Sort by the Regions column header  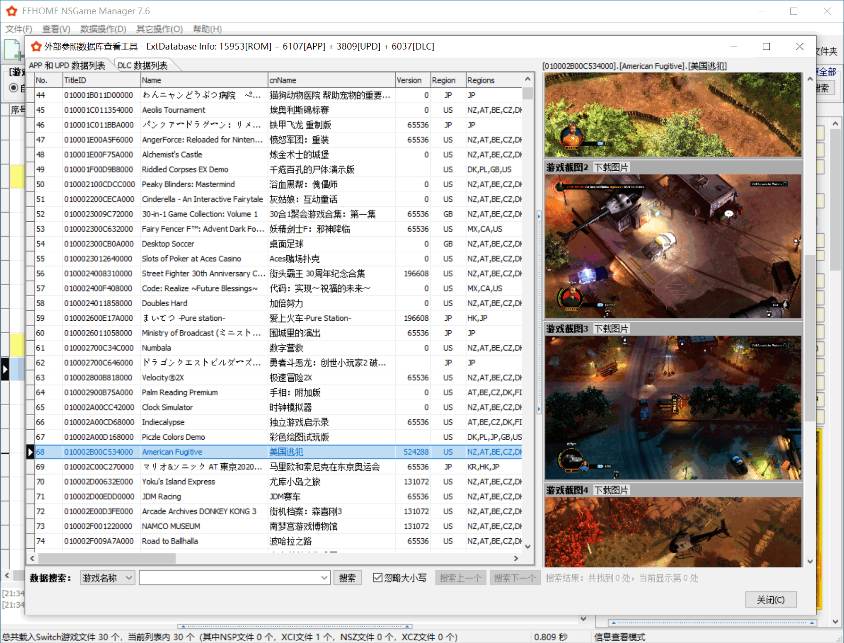pos(494,80)
